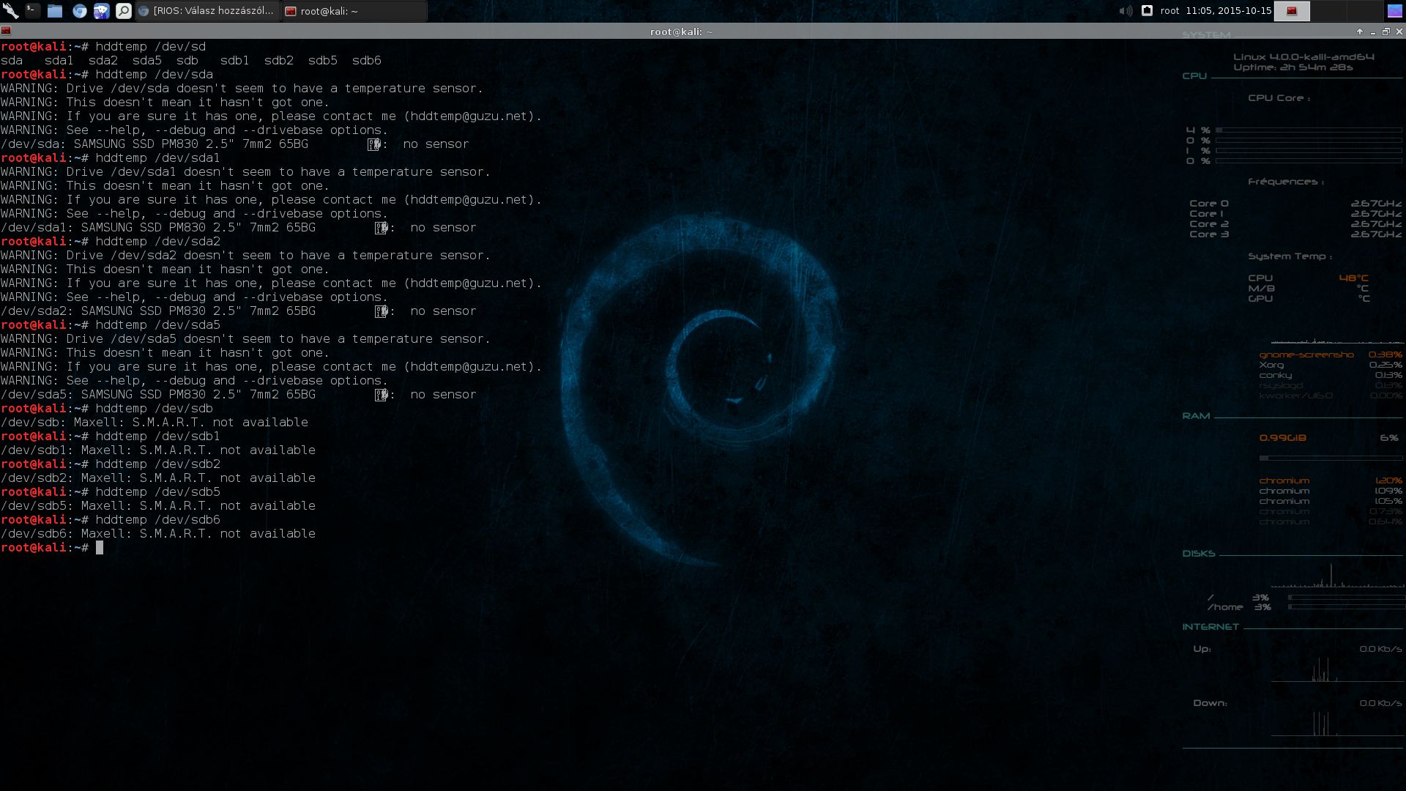Open the application finder magnifier icon
The width and height of the screenshot is (1406, 791).
[124, 11]
